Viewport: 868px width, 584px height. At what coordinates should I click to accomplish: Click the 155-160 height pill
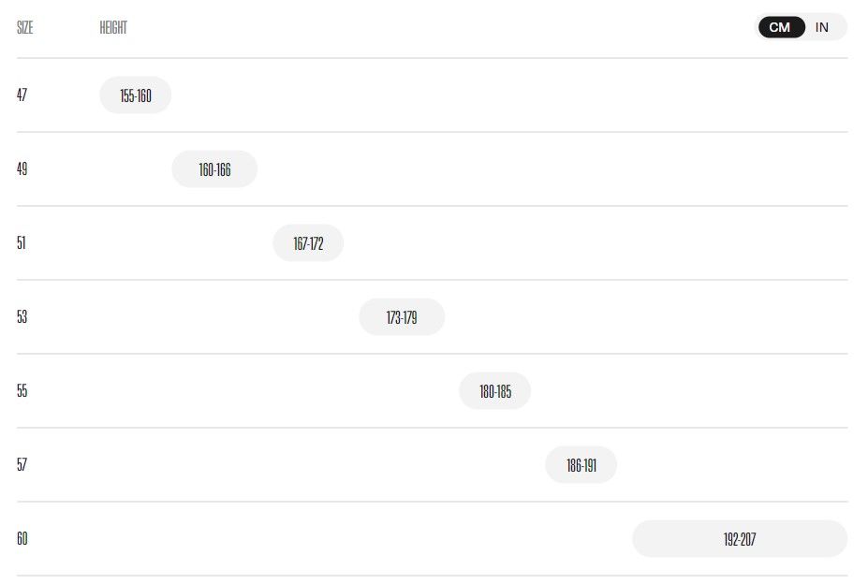click(x=136, y=95)
